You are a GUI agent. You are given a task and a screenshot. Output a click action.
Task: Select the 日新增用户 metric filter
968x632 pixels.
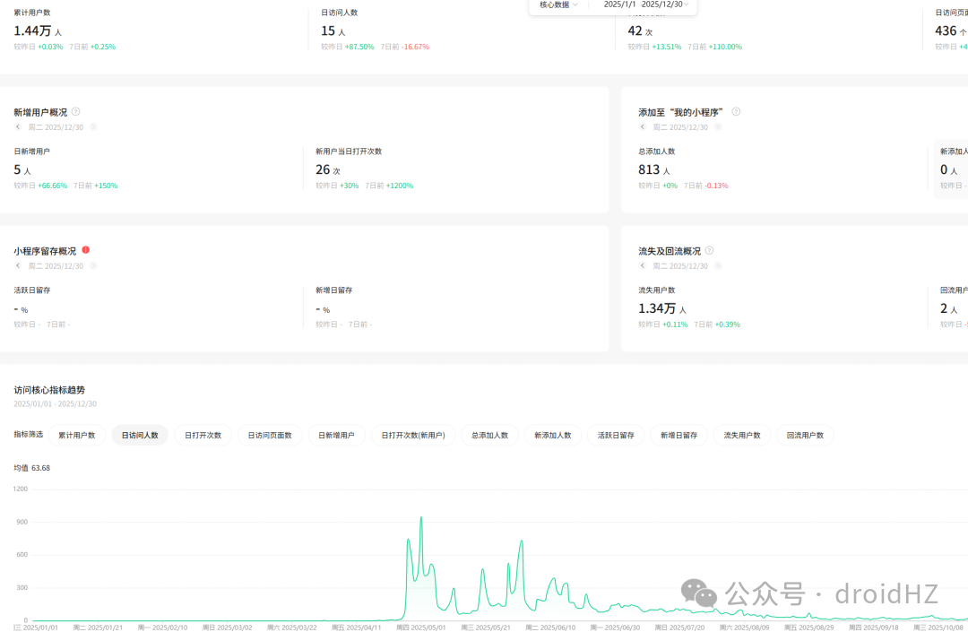tap(336, 435)
